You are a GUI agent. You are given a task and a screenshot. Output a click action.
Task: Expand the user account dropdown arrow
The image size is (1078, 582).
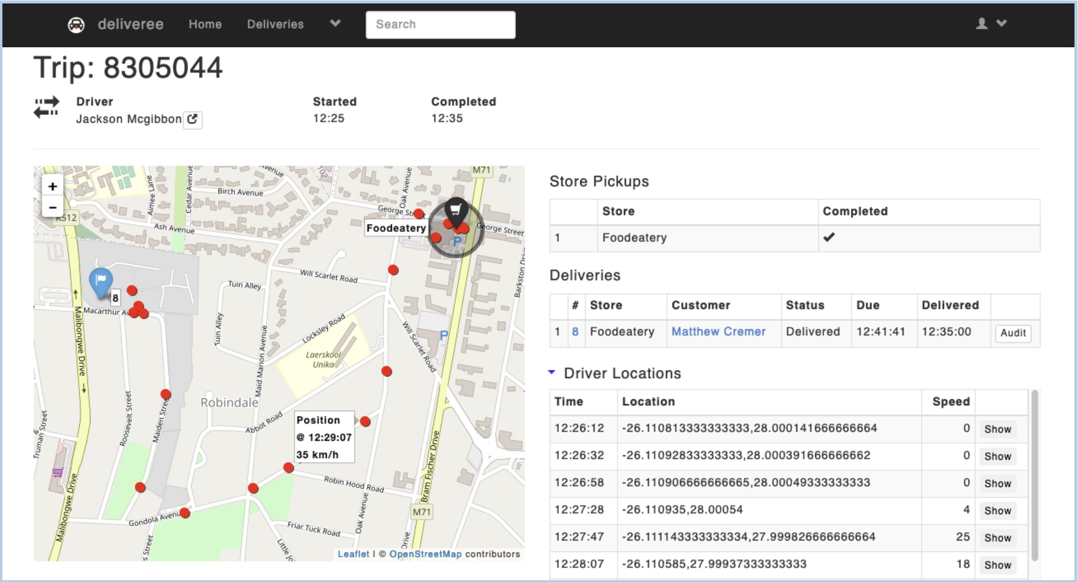tap(1002, 23)
